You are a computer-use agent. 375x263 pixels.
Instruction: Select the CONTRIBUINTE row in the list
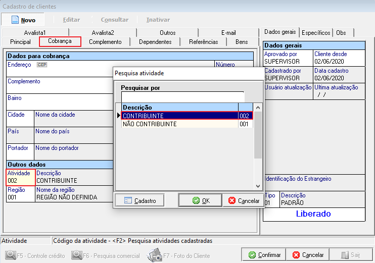[x=179, y=116]
